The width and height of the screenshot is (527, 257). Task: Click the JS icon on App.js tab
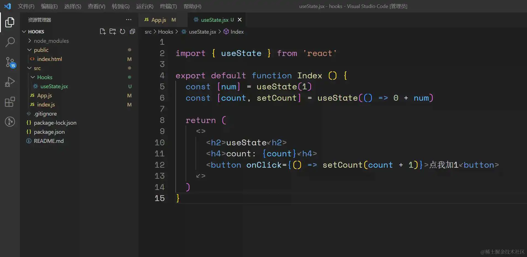[147, 20]
